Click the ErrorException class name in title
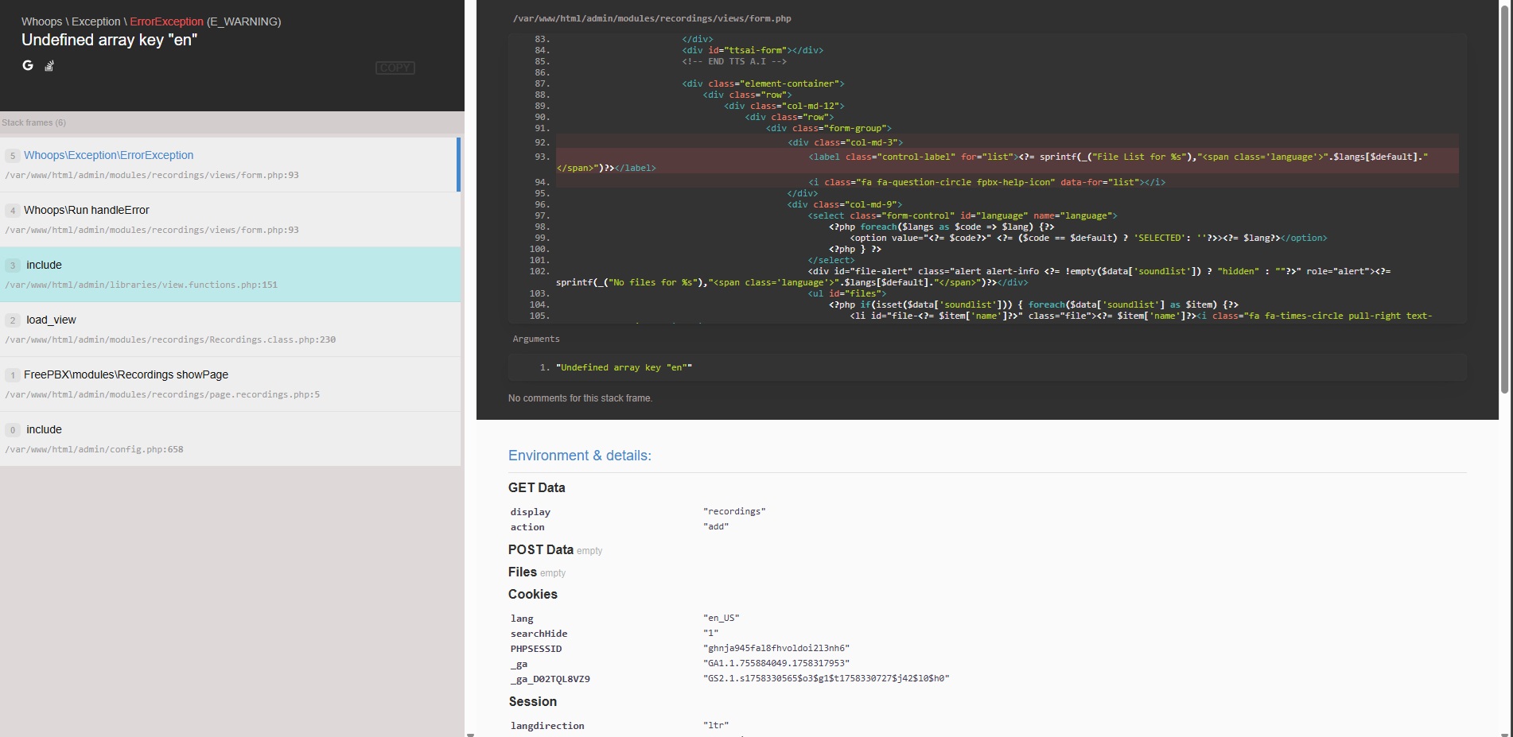Viewport: 1513px width, 737px height. pyautogui.click(x=166, y=21)
